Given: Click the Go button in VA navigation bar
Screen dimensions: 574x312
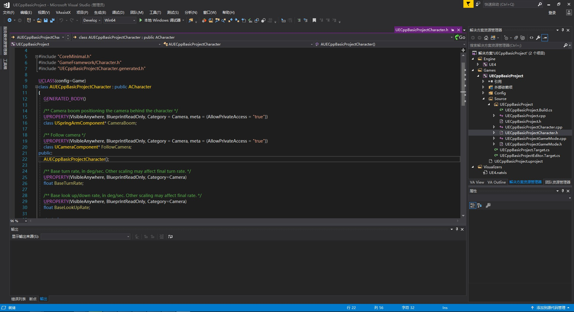Looking at the screenshot, I should click(460, 37).
